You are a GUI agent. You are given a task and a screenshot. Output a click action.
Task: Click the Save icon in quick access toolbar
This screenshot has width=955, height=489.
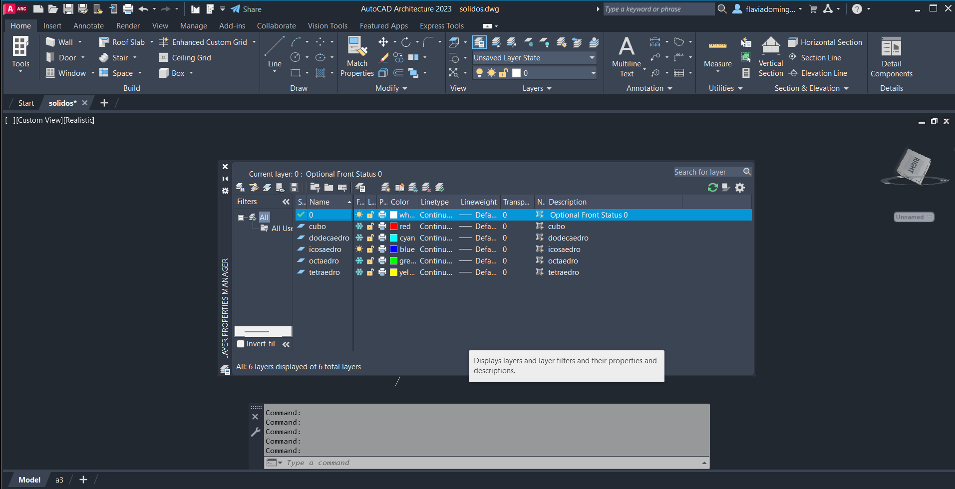(x=68, y=9)
